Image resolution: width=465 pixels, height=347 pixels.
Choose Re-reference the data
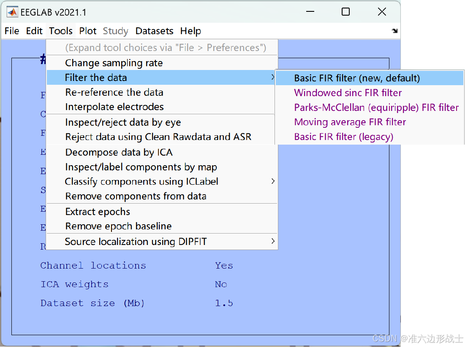162,92
